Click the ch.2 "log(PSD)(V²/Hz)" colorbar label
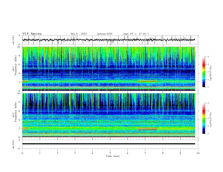This screenshot has height=172, width=223. 211,119
